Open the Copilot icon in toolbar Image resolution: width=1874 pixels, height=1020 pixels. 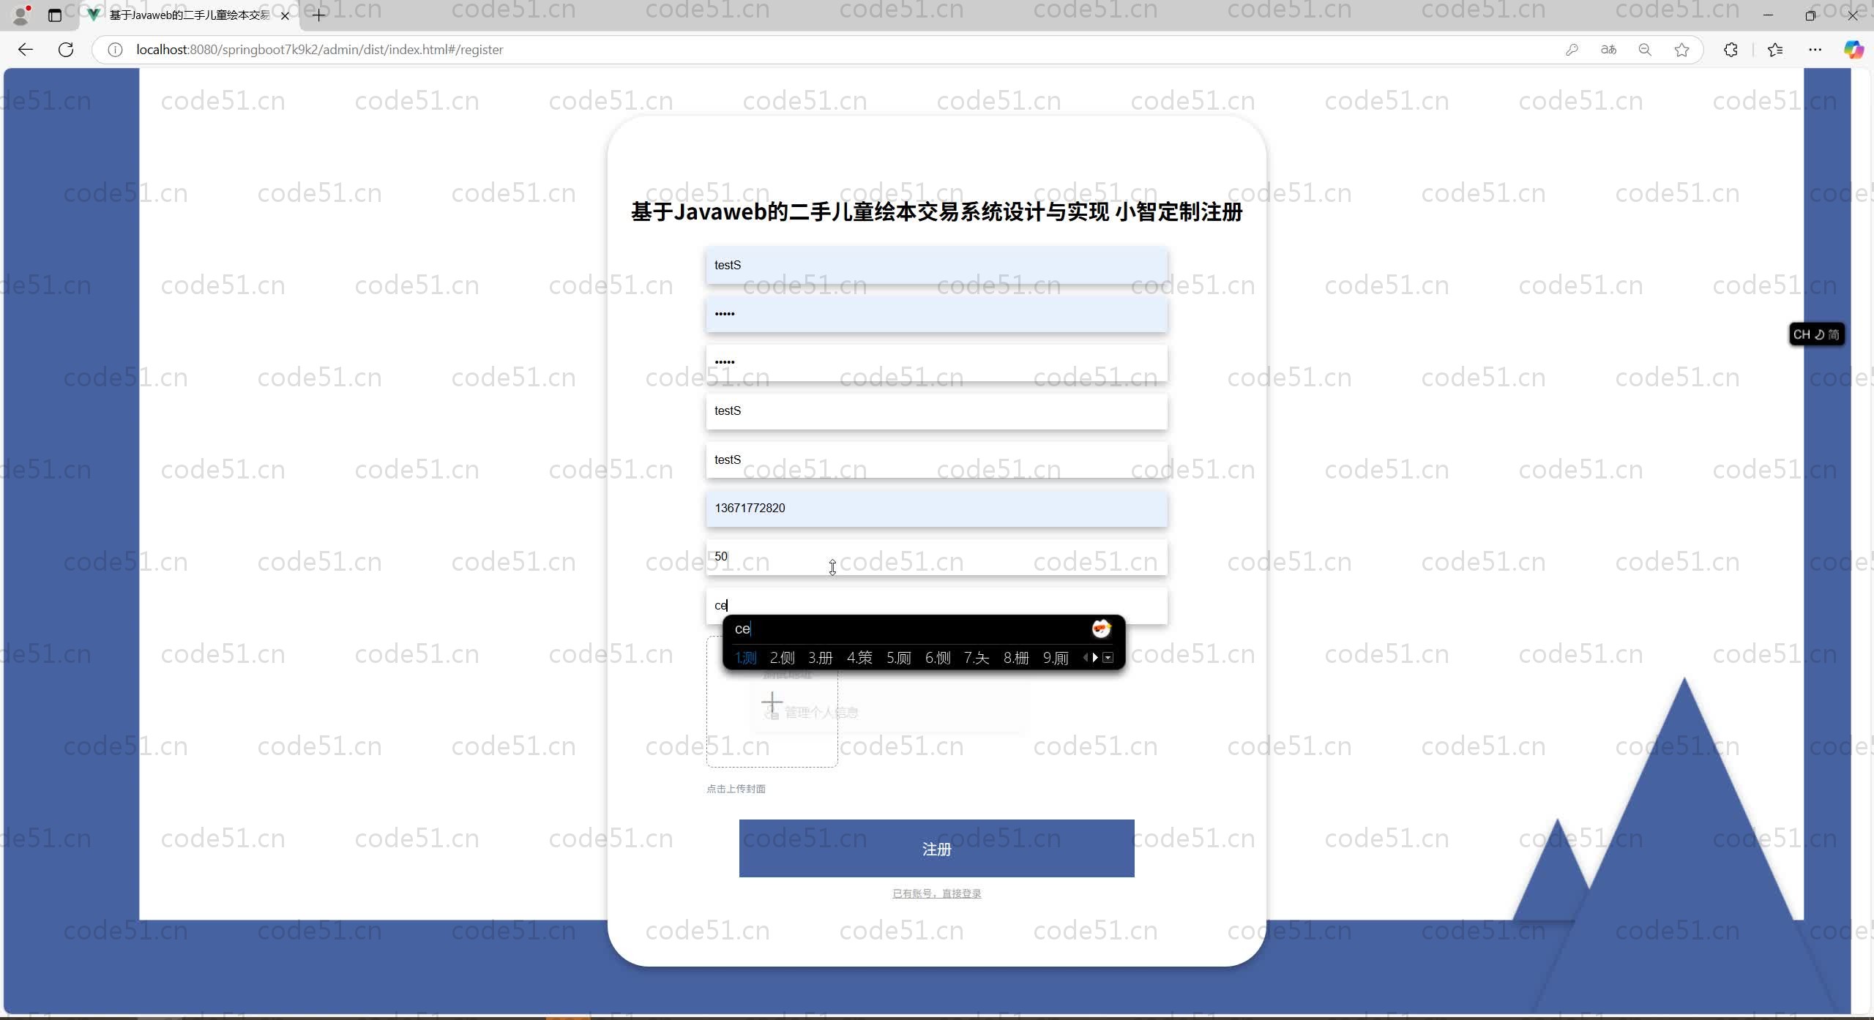(x=1853, y=50)
